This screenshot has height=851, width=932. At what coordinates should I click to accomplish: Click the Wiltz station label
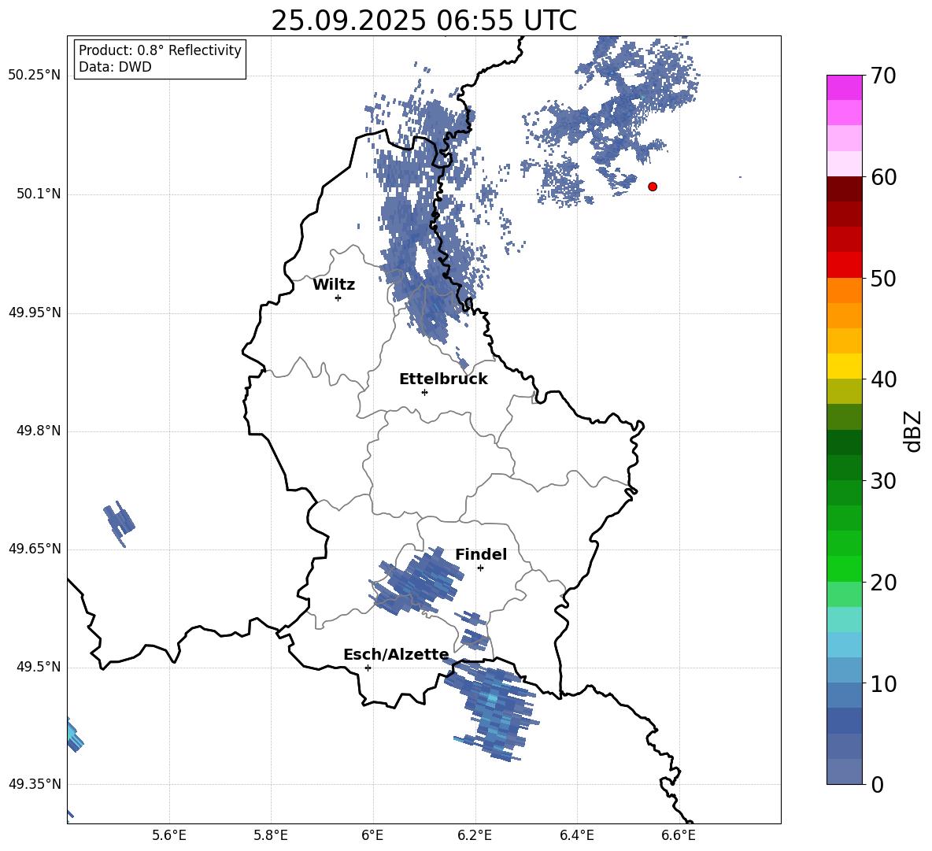(x=334, y=285)
